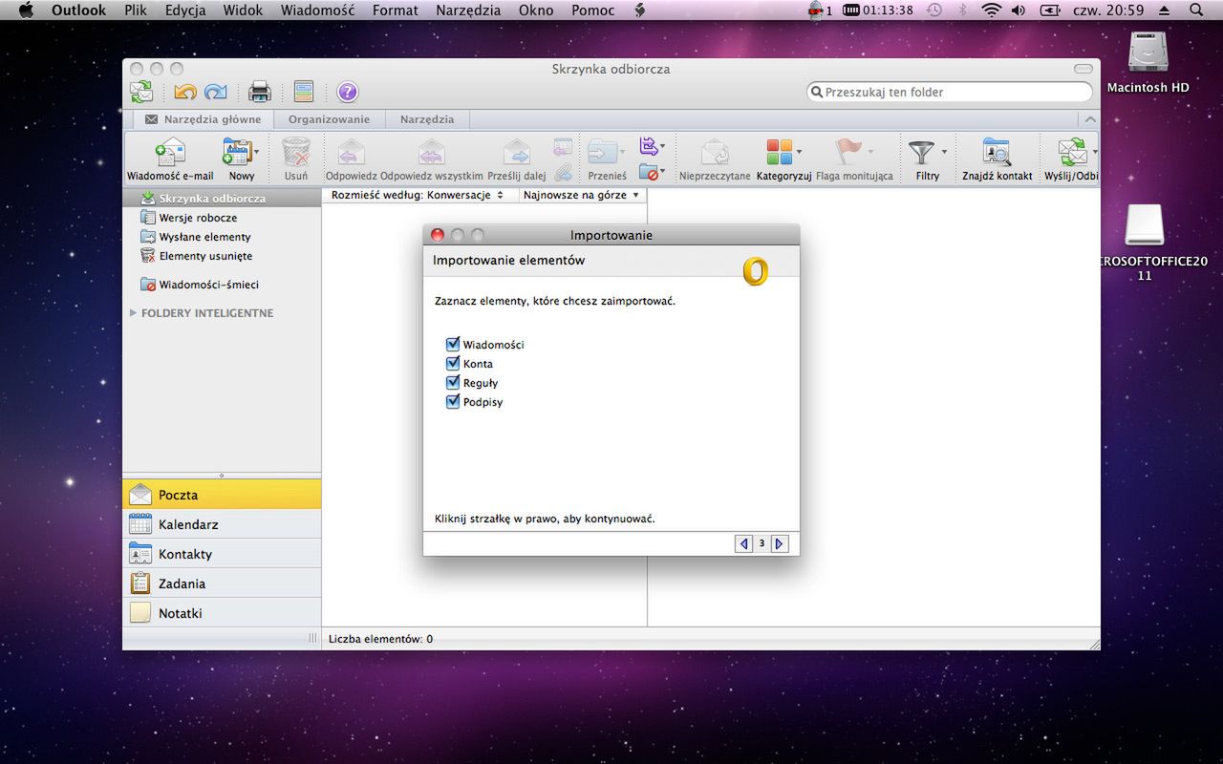
Task: Click the Wi-Fi status icon in menu bar
Action: coord(991,11)
